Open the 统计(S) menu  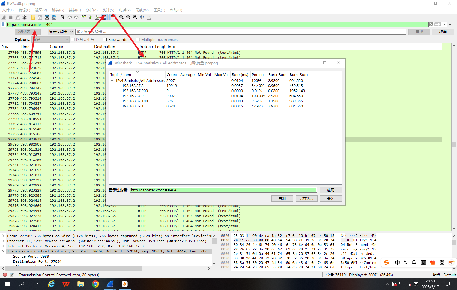pyautogui.click(x=108, y=10)
